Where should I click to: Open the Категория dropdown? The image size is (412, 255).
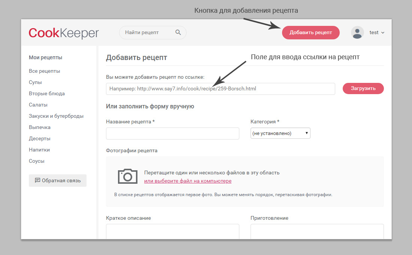(x=281, y=133)
